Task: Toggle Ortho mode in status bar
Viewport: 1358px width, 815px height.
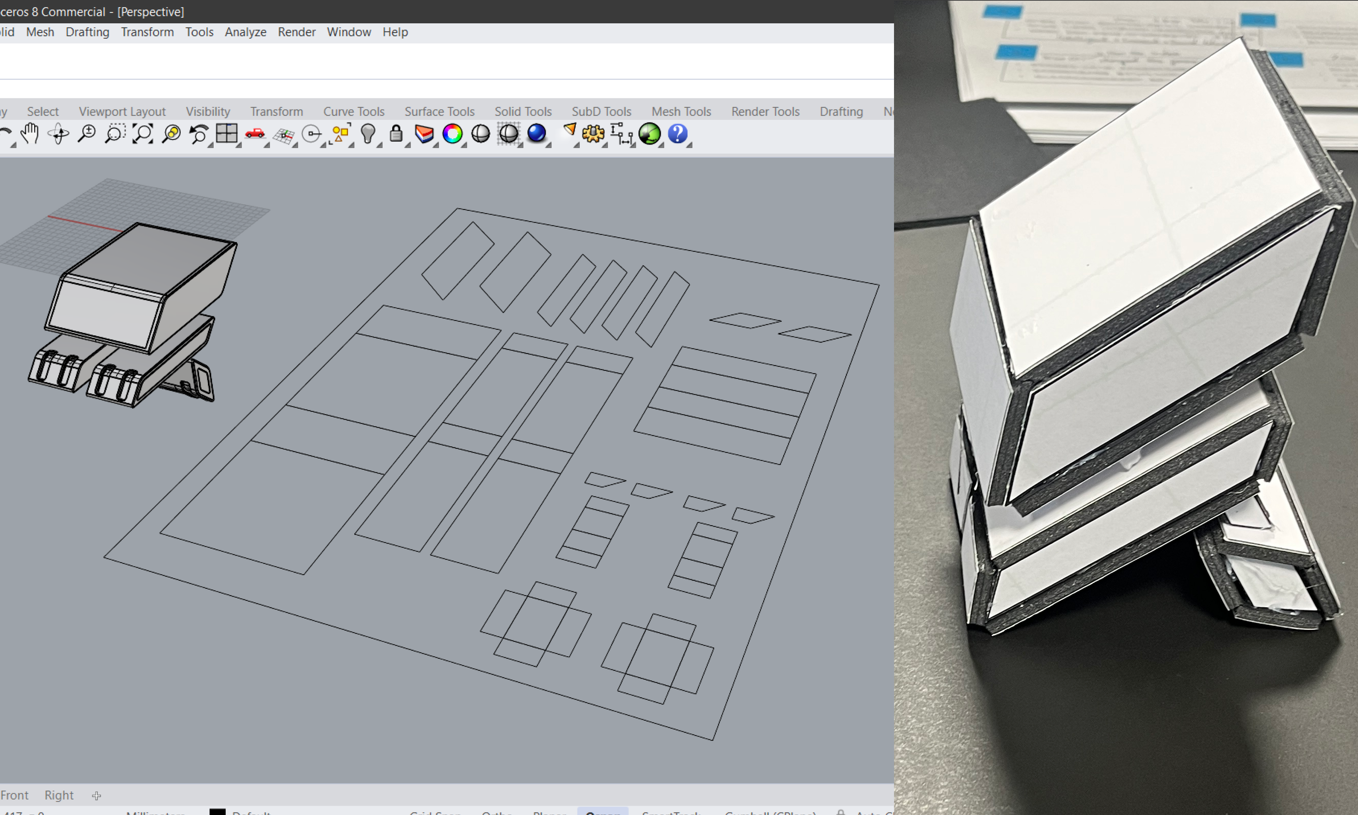Action: click(497, 812)
